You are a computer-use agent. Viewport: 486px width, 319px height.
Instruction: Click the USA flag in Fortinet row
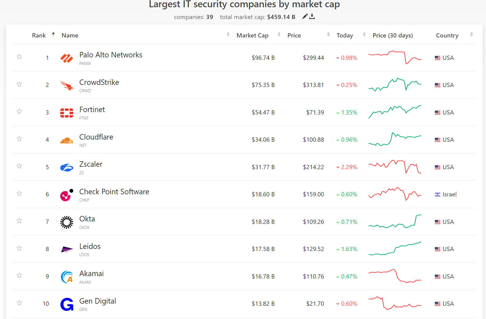[437, 113]
